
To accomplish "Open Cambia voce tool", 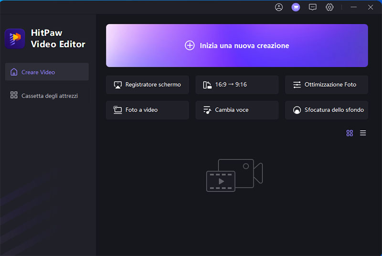I will click(237, 110).
